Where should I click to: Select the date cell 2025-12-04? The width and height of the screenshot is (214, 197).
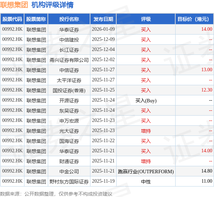(x=103, y=49)
